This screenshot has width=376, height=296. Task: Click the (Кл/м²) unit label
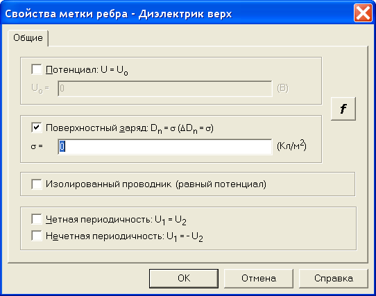coord(291,146)
